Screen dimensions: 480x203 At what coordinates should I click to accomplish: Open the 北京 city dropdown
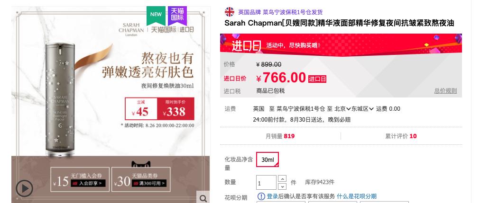[x=342, y=109]
